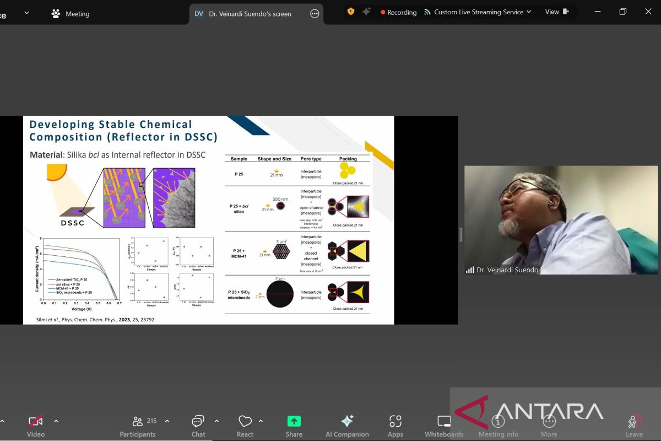Click the Recording indicator

pos(398,12)
